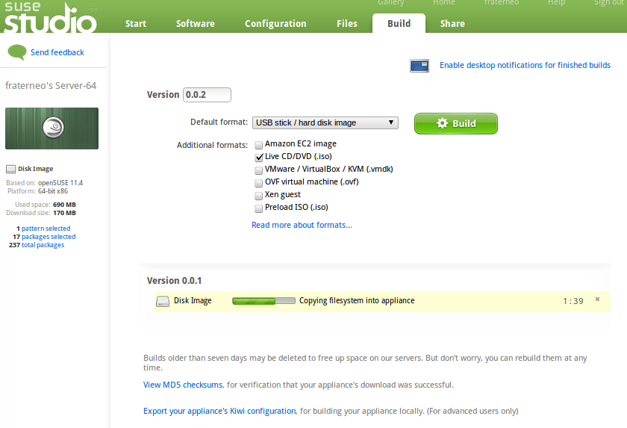The width and height of the screenshot is (627, 428).
Task: Click the desktop notifications monitor icon
Action: [x=419, y=66]
